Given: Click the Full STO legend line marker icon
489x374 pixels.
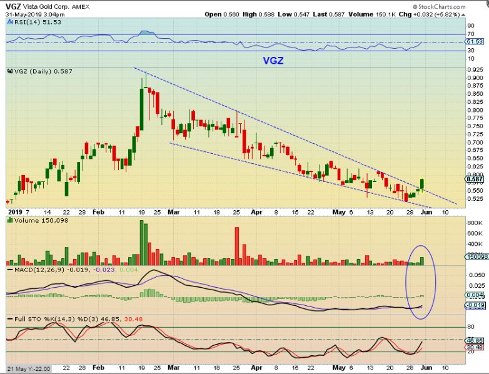Looking at the screenshot, I should click(10, 319).
